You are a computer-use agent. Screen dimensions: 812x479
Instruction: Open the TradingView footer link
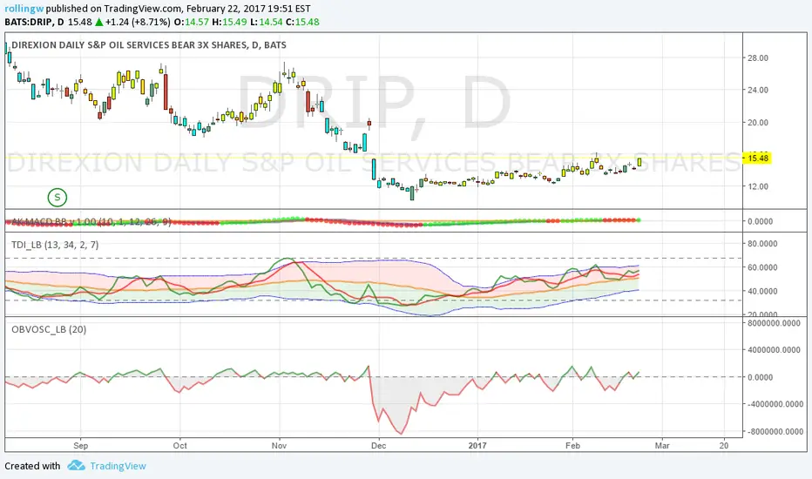pyautogui.click(x=118, y=466)
